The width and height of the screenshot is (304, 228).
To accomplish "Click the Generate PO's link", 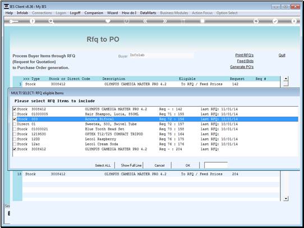I will point(242,67).
